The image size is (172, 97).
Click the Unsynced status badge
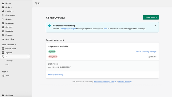click(53, 57)
